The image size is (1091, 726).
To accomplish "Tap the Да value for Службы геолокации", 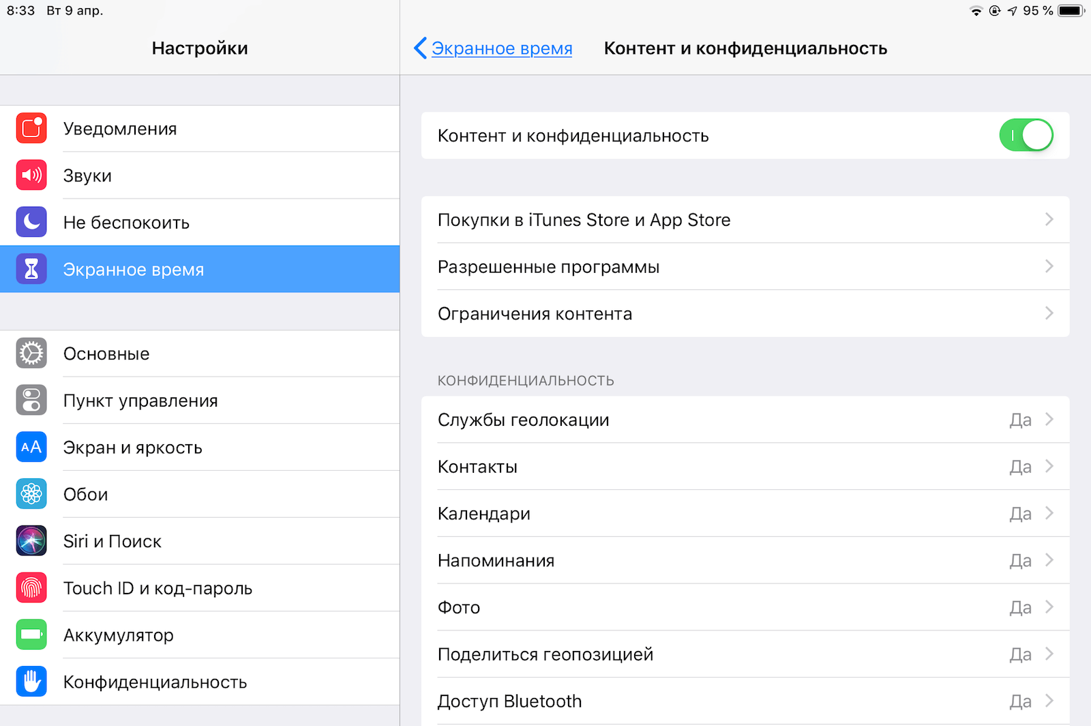I will (1020, 420).
